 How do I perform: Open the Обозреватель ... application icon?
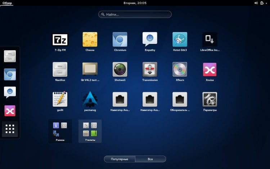tap(180, 99)
